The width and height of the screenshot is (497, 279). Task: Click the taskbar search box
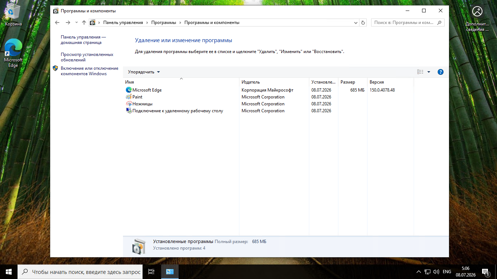coord(80,272)
